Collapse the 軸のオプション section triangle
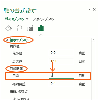 pyautogui.click(x=7, y=40)
